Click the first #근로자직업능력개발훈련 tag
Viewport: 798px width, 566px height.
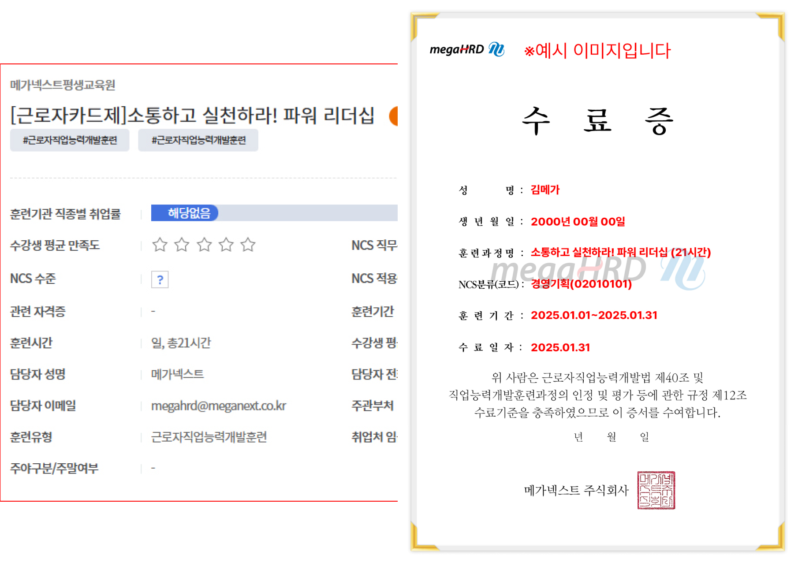[70, 140]
